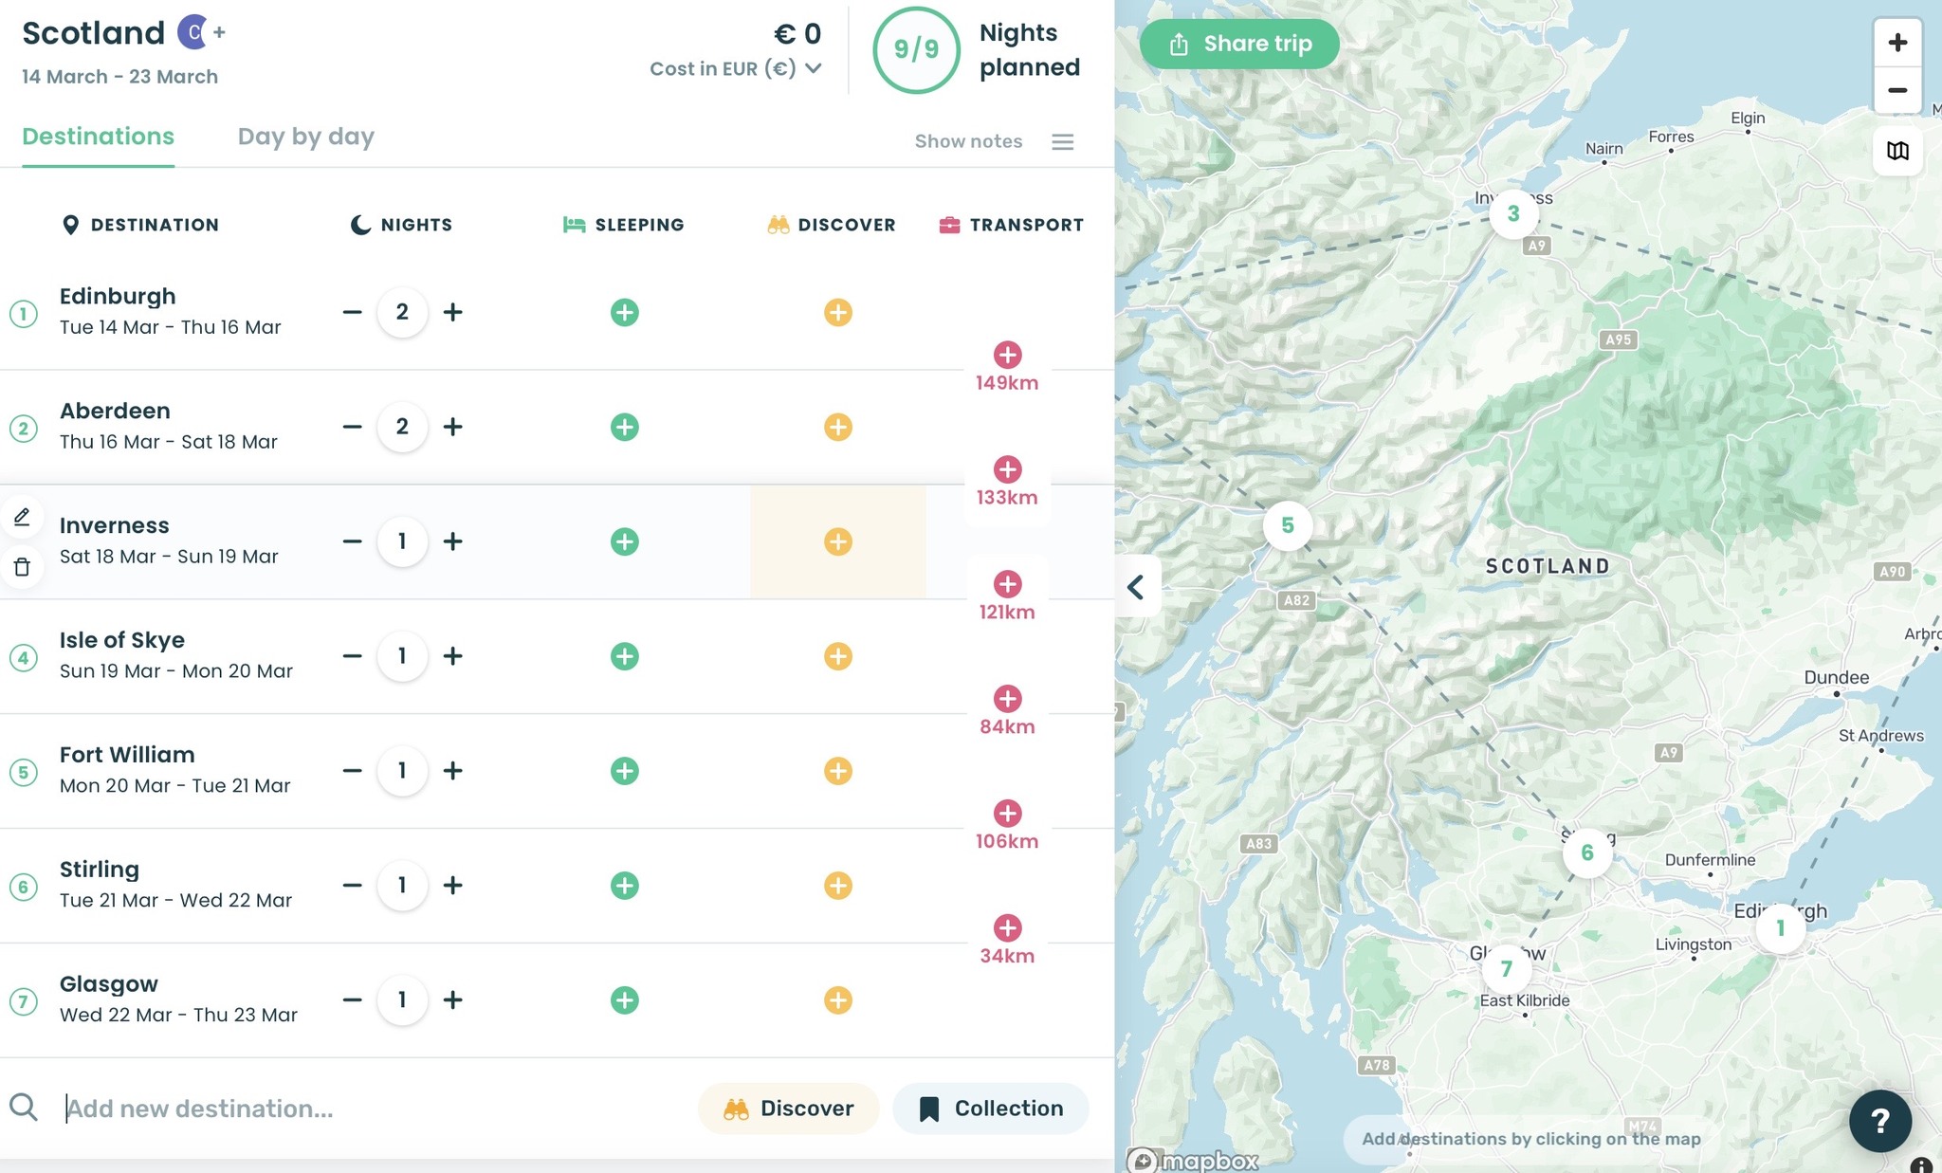This screenshot has width=1942, height=1173.
Task: Select map marker 7 for Glasgow
Action: point(1506,969)
